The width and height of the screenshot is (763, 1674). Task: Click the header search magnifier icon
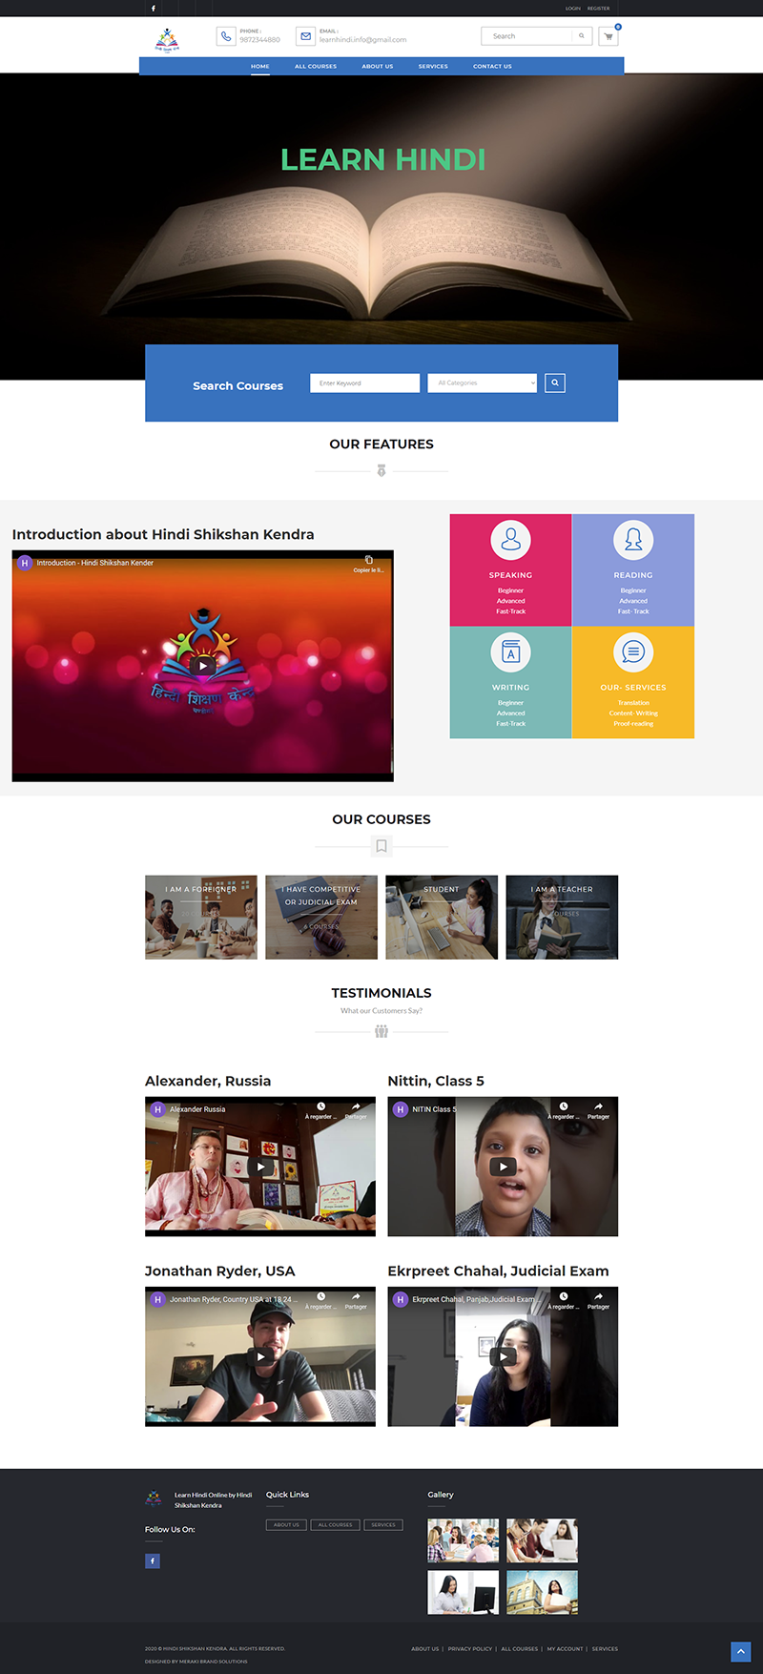coord(581,36)
